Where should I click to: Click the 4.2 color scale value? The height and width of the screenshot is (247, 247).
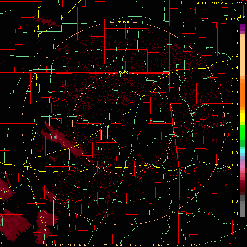pos(235,116)
